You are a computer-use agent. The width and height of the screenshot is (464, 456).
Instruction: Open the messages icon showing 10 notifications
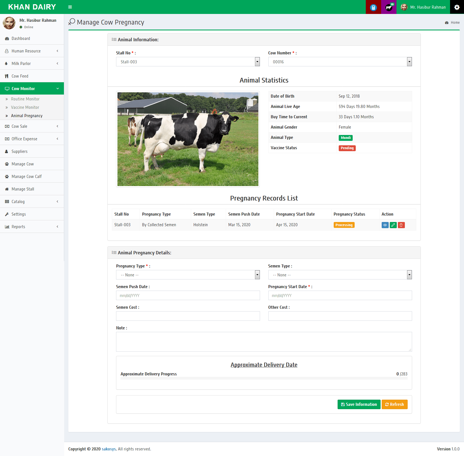388,7
